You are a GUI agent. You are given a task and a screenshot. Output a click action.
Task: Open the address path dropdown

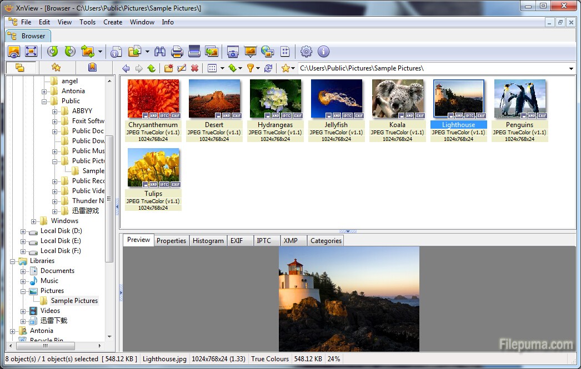pyautogui.click(x=571, y=68)
